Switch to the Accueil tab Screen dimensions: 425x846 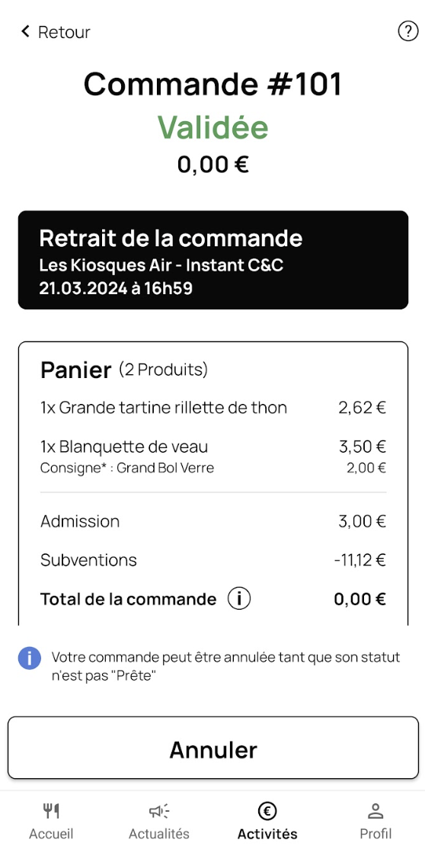click(x=51, y=833)
